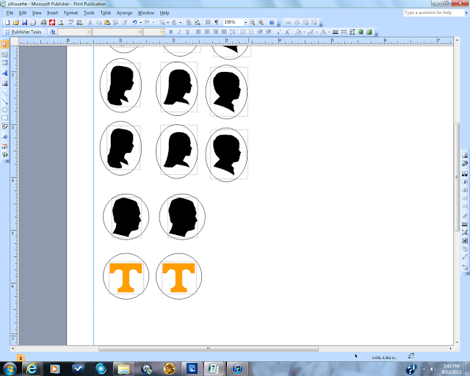The image size is (470, 376).
Task: Open the Arrow Style icon
Action: tap(352, 32)
